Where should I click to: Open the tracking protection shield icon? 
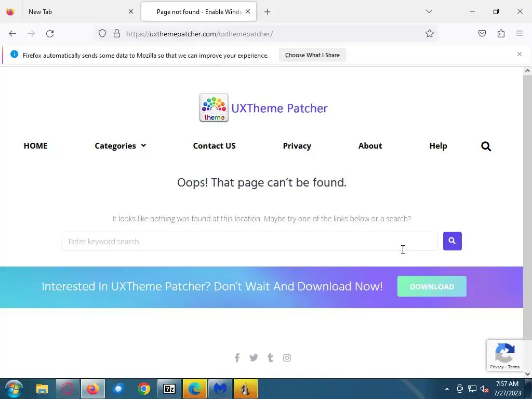click(102, 33)
